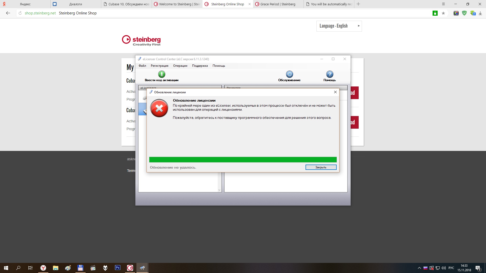Open the browser downloads arrow icon
This screenshot has height=273, width=486.
[480, 13]
